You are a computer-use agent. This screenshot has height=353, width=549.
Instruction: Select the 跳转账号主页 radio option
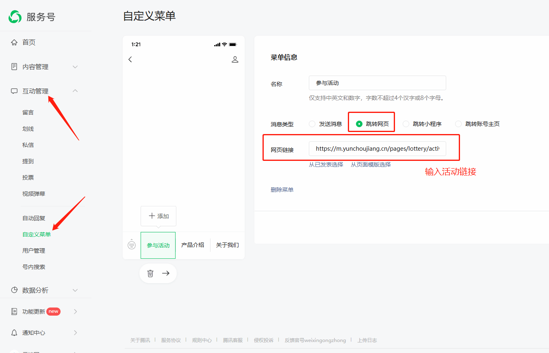click(x=458, y=124)
